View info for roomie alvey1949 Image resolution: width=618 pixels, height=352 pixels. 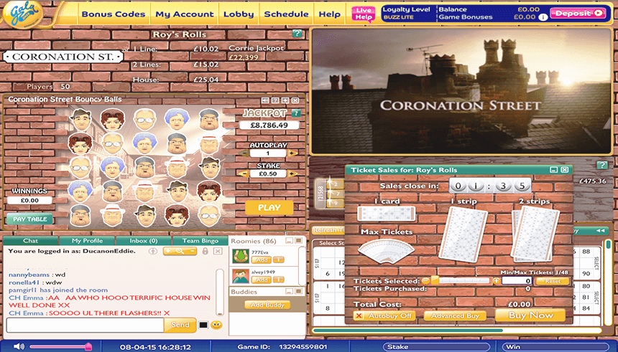click(279, 280)
